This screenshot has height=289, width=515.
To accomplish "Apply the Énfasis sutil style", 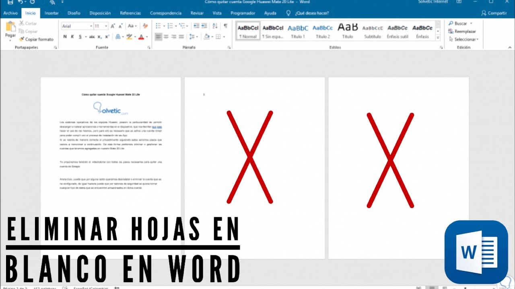I will click(x=398, y=31).
